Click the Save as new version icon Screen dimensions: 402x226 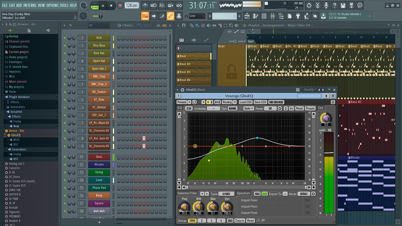coord(351,5)
